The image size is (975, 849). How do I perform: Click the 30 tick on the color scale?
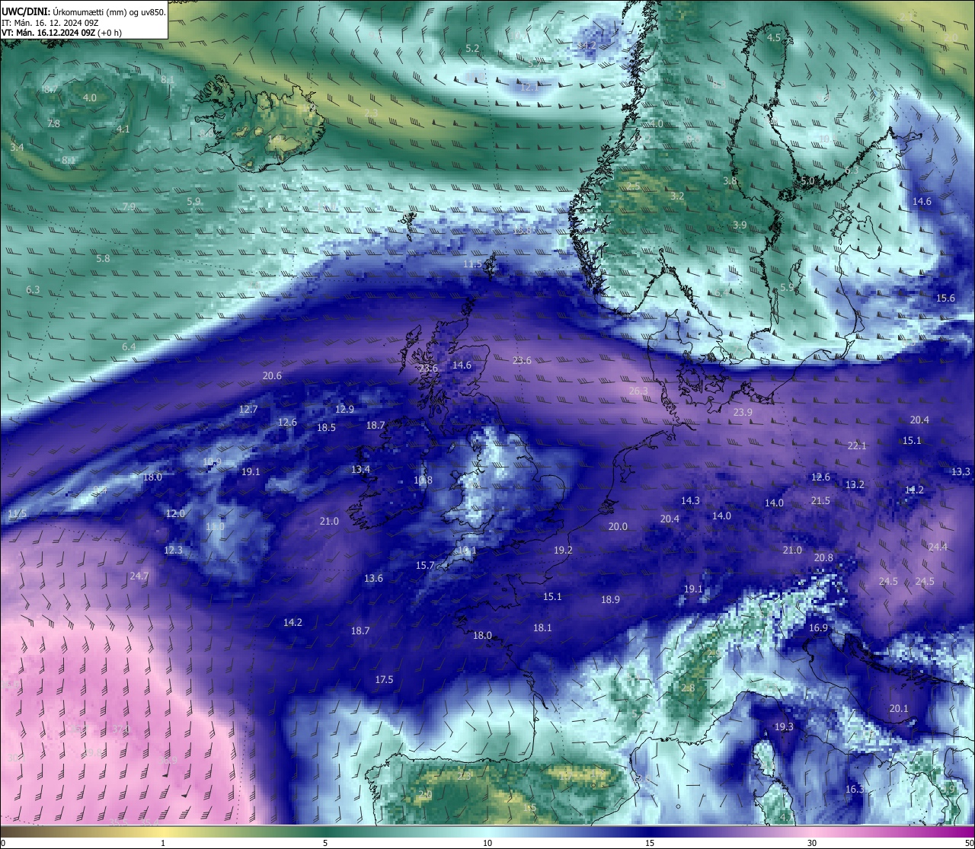(812, 843)
